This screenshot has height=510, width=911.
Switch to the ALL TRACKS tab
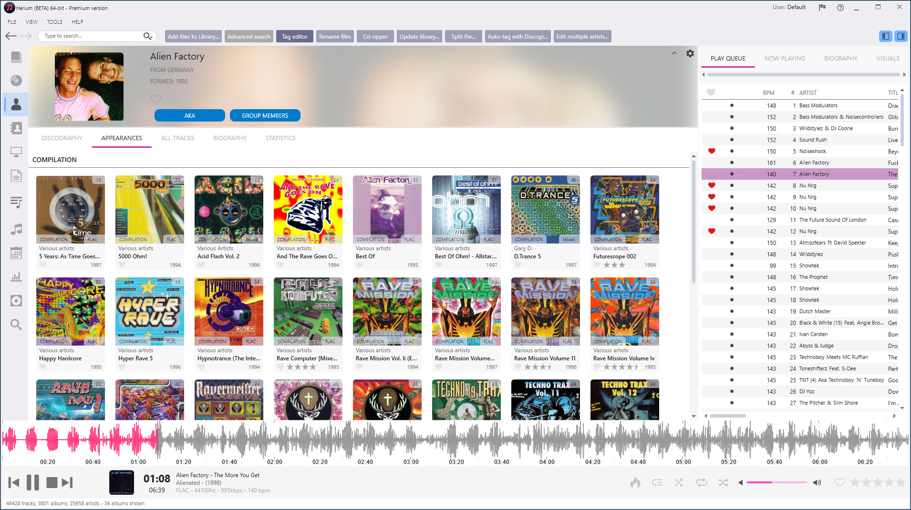(177, 138)
